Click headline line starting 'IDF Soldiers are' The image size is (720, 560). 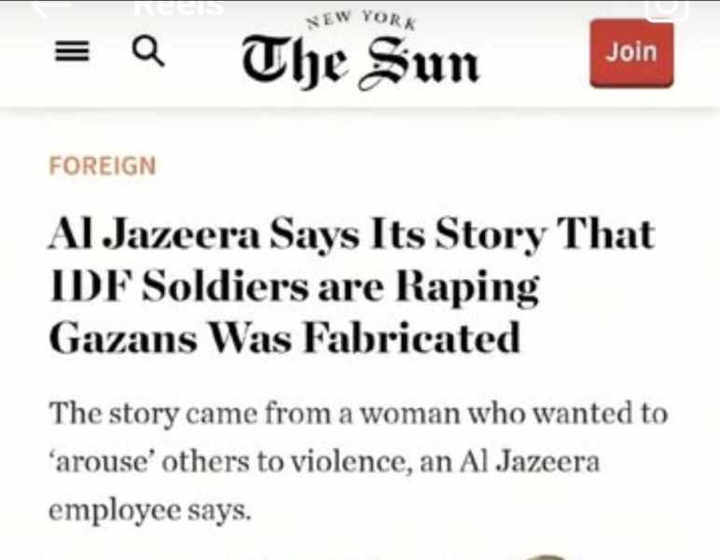pos(294,287)
